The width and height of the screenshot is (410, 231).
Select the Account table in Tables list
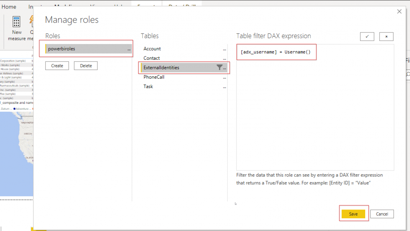(152, 49)
